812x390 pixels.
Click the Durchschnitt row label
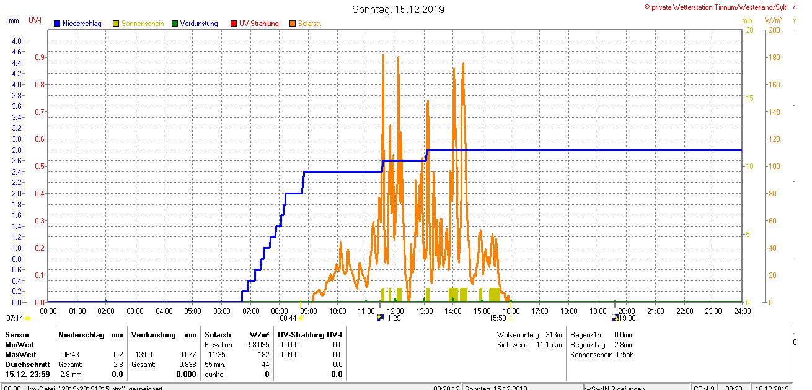pos(27,365)
